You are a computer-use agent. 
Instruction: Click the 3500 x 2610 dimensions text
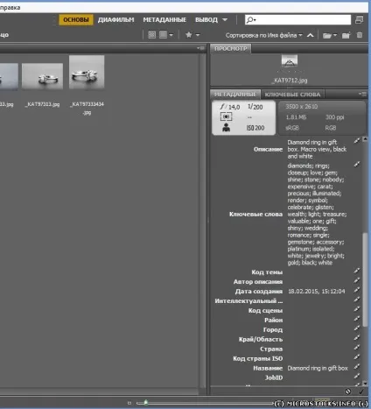coord(301,107)
